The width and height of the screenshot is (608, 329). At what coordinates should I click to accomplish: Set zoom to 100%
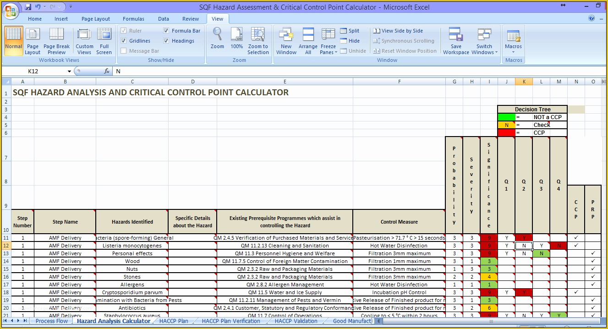(236, 38)
